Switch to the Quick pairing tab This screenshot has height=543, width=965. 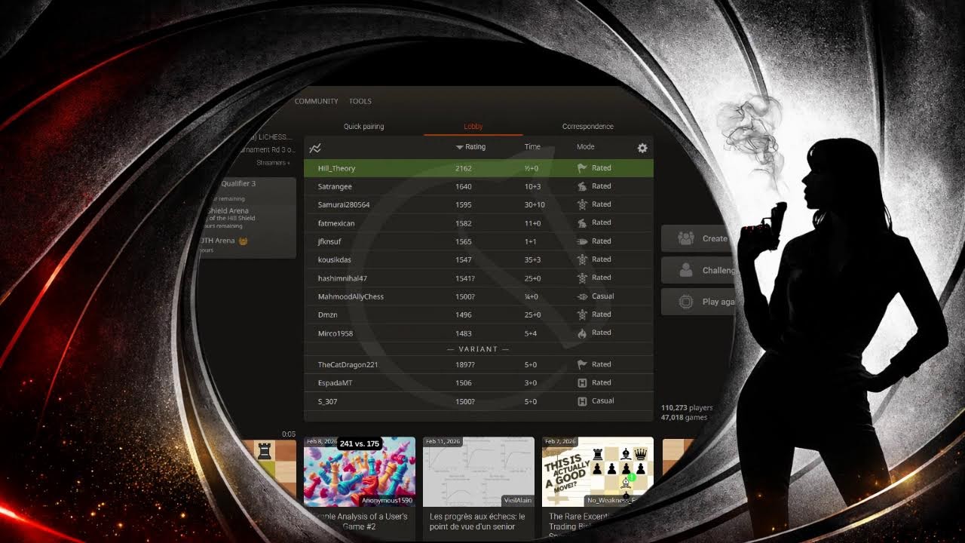[x=364, y=127]
